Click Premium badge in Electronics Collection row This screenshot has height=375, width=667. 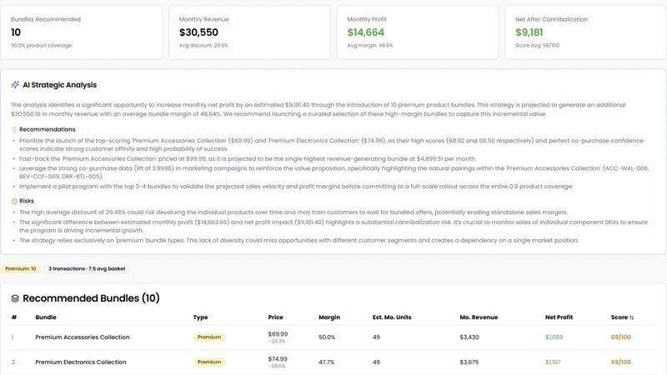coord(209,362)
